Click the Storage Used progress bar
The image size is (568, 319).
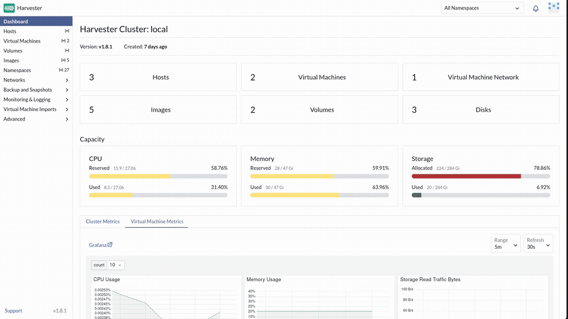[481, 195]
